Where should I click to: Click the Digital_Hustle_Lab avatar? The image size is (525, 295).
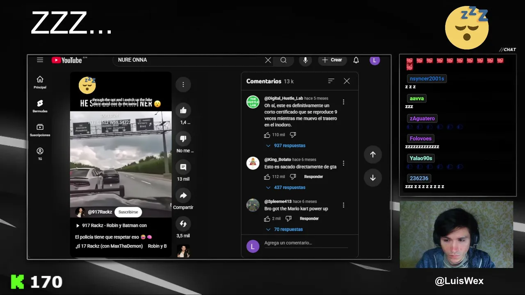coord(253,102)
